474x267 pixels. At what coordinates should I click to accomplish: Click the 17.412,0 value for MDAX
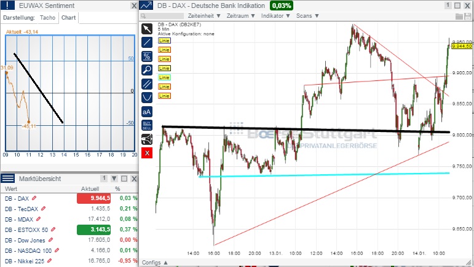[99, 219]
